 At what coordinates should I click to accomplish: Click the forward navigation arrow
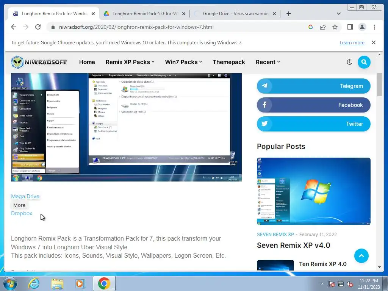pyautogui.click(x=26, y=27)
